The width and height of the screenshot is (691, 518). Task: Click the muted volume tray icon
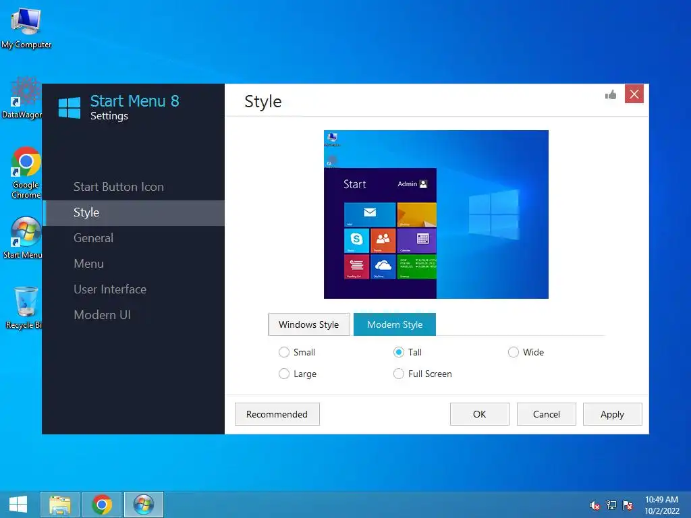[x=595, y=505]
